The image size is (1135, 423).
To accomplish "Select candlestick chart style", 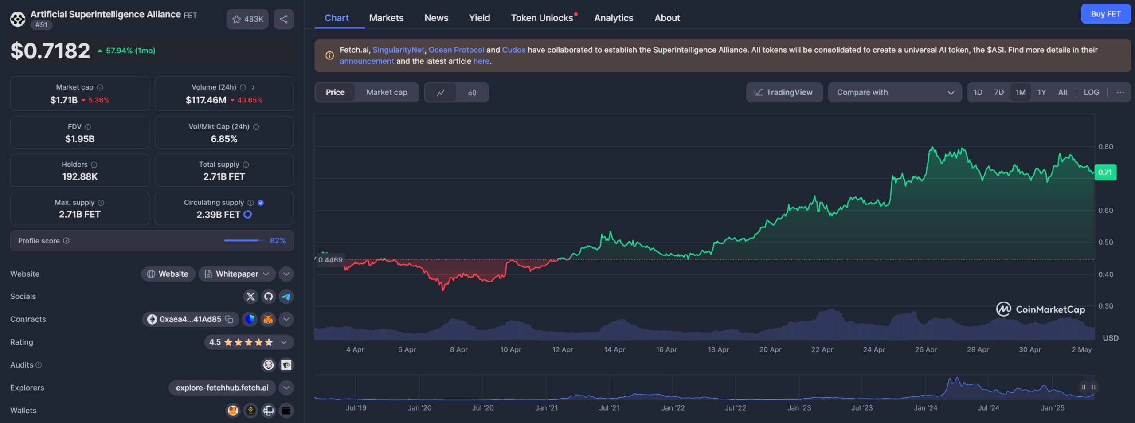I will pyautogui.click(x=472, y=93).
